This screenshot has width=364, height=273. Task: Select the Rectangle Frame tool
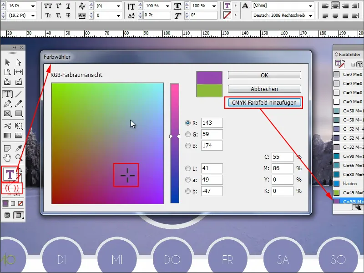(7, 113)
